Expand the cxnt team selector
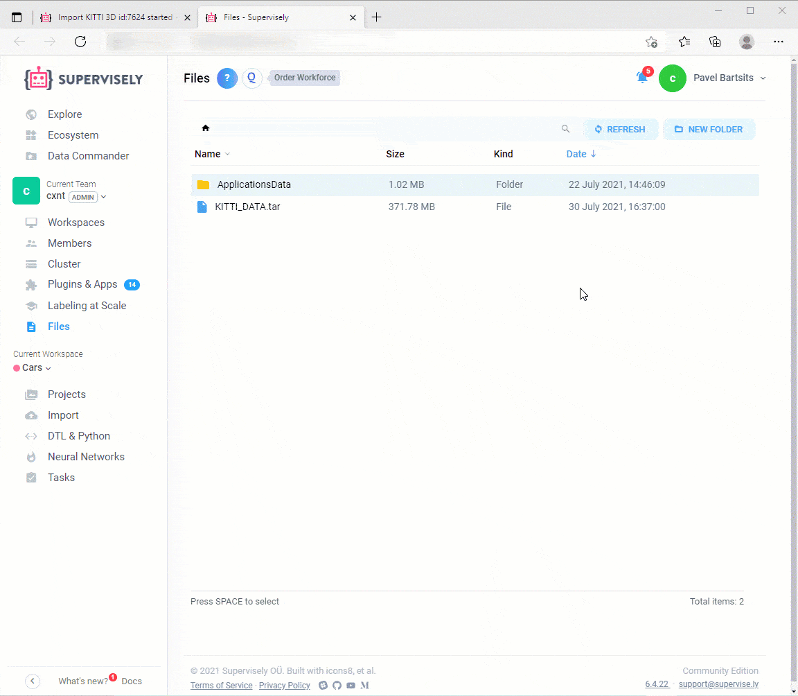The width and height of the screenshot is (798, 696). 103,197
